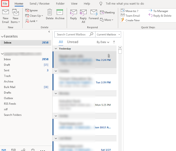
Task: Filter by Unread messages
Action: click(73, 42)
